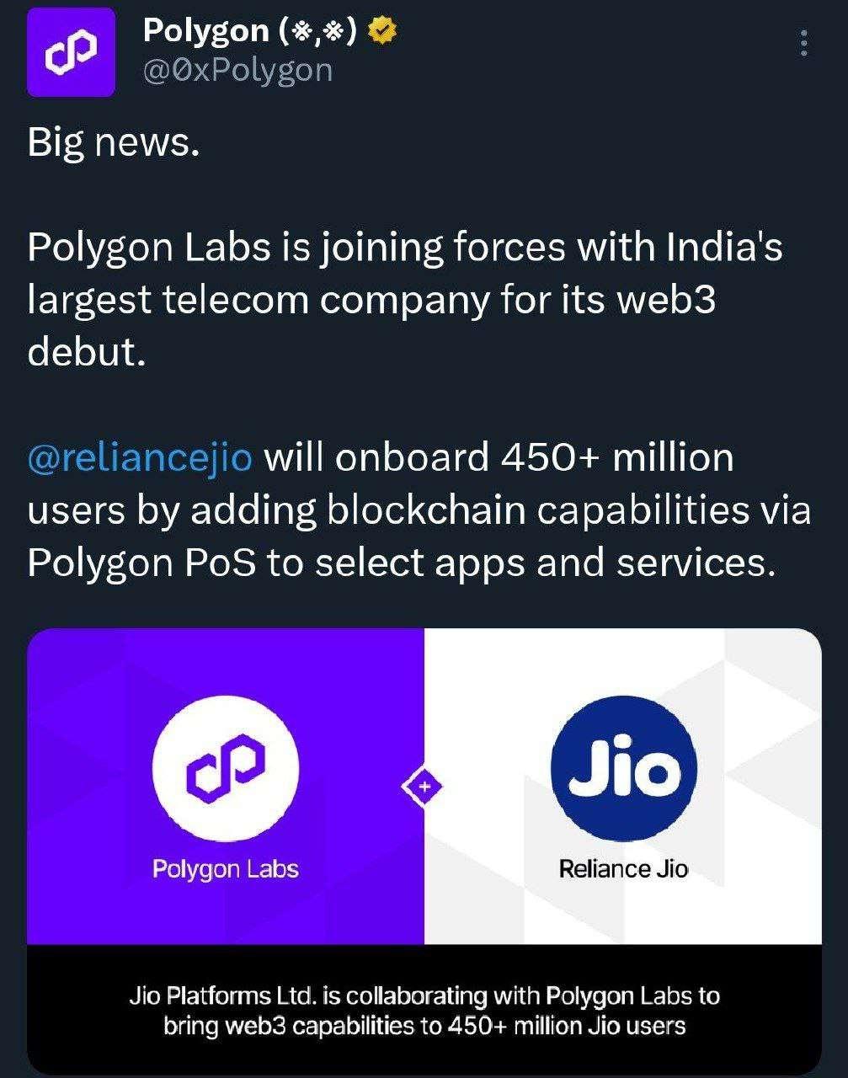Click the purple left half of image
Screen dimensions: 848x1078
(226, 786)
